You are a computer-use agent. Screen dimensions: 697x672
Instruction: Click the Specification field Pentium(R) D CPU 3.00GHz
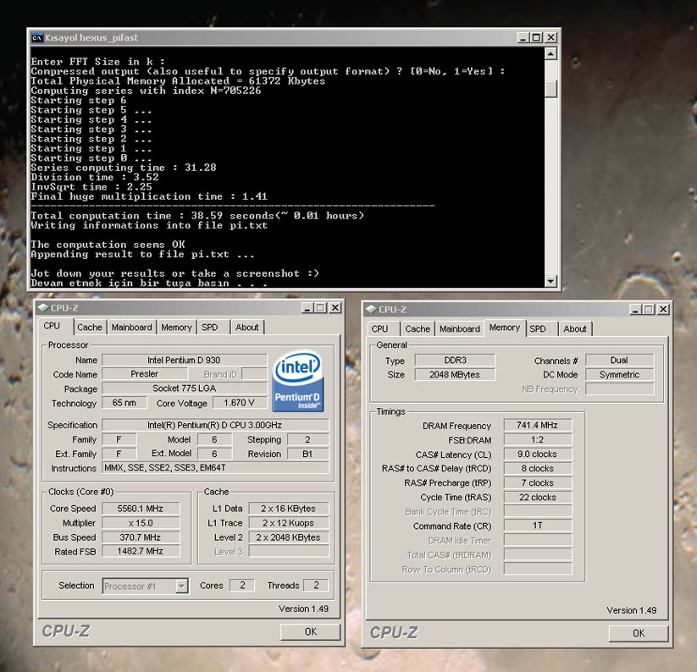tap(216, 425)
